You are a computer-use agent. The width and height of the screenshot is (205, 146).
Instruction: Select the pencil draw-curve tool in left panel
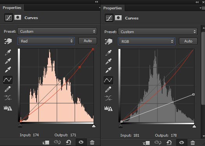point(8,89)
